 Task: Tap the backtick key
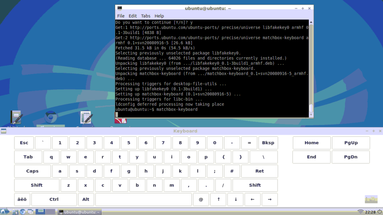tap(43, 143)
